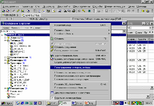Open the 'Инструменты' menu
This screenshot has height=106, width=154.
[82, 7]
